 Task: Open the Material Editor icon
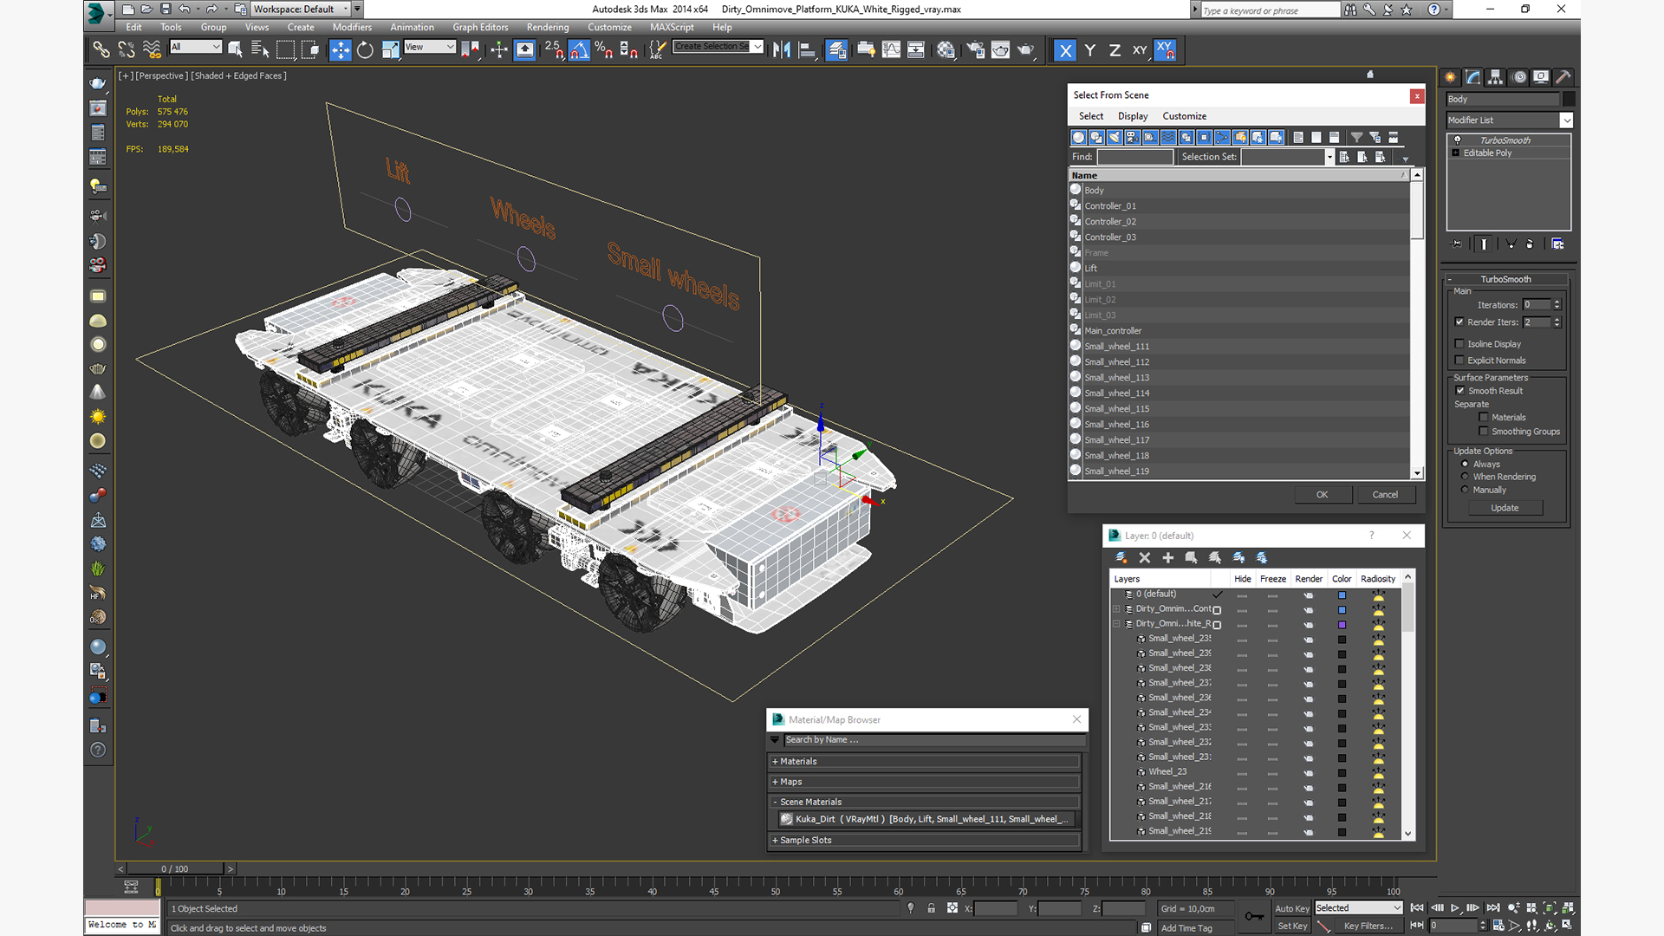point(946,50)
